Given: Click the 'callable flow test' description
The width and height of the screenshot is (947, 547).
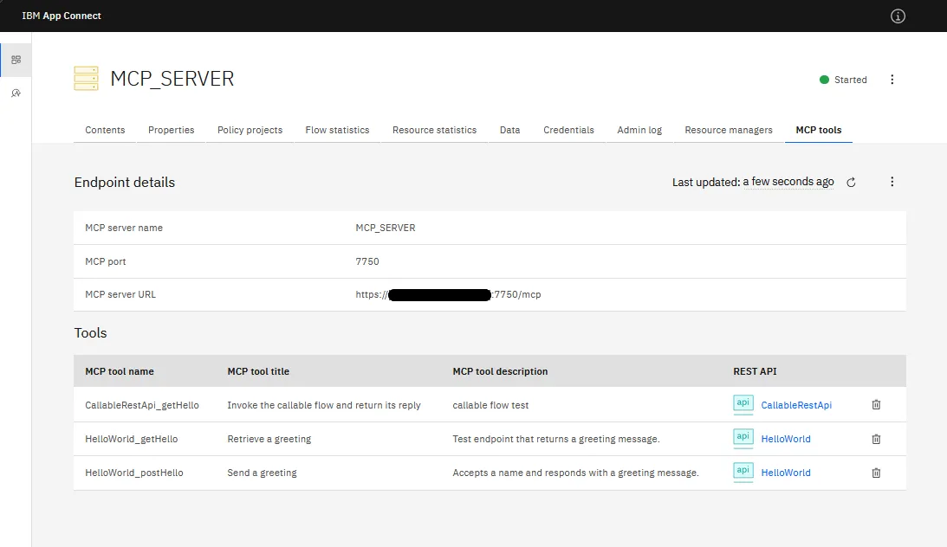Looking at the screenshot, I should coord(490,405).
